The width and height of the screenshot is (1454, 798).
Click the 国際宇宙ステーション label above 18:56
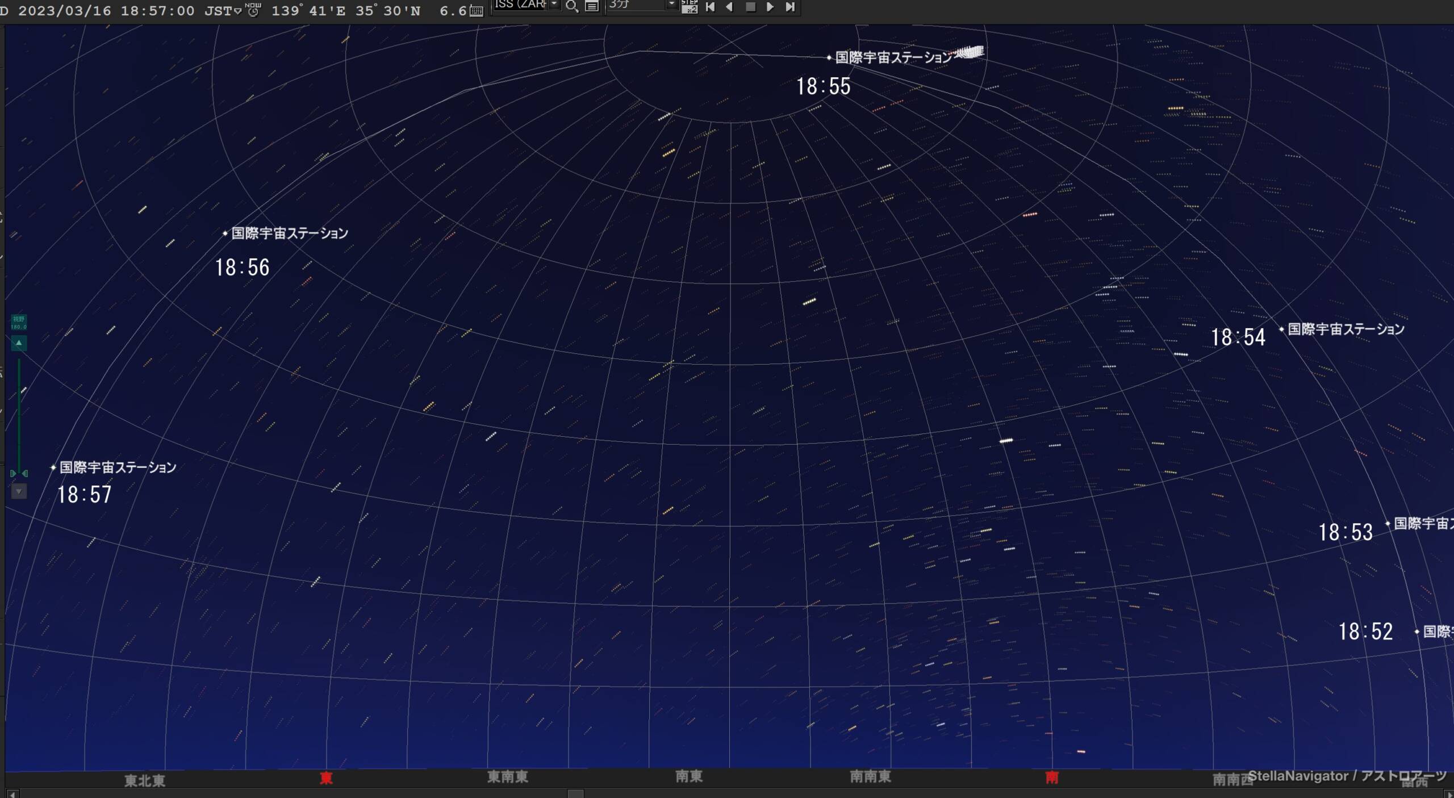[x=290, y=233]
